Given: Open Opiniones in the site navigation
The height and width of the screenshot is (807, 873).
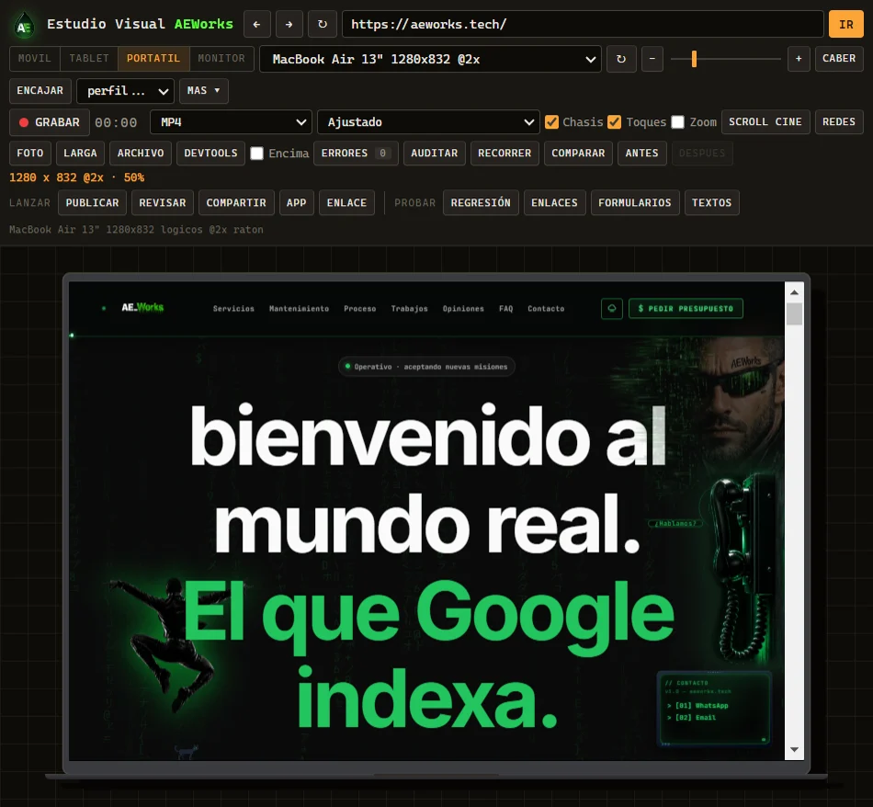Looking at the screenshot, I should pyautogui.click(x=463, y=309).
